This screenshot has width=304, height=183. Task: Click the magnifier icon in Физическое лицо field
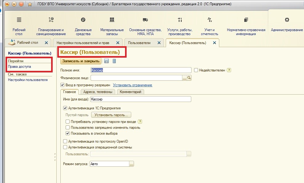tap(189, 78)
